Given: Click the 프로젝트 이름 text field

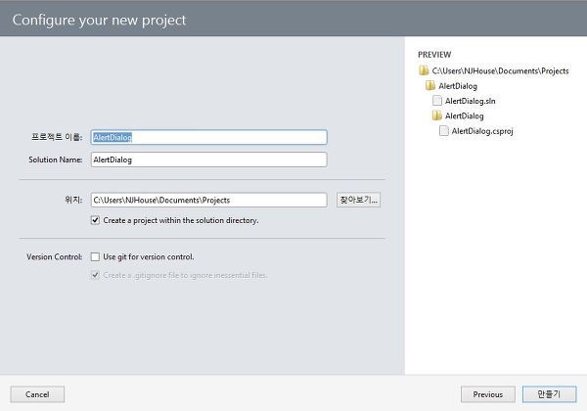Looking at the screenshot, I should (209, 137).
